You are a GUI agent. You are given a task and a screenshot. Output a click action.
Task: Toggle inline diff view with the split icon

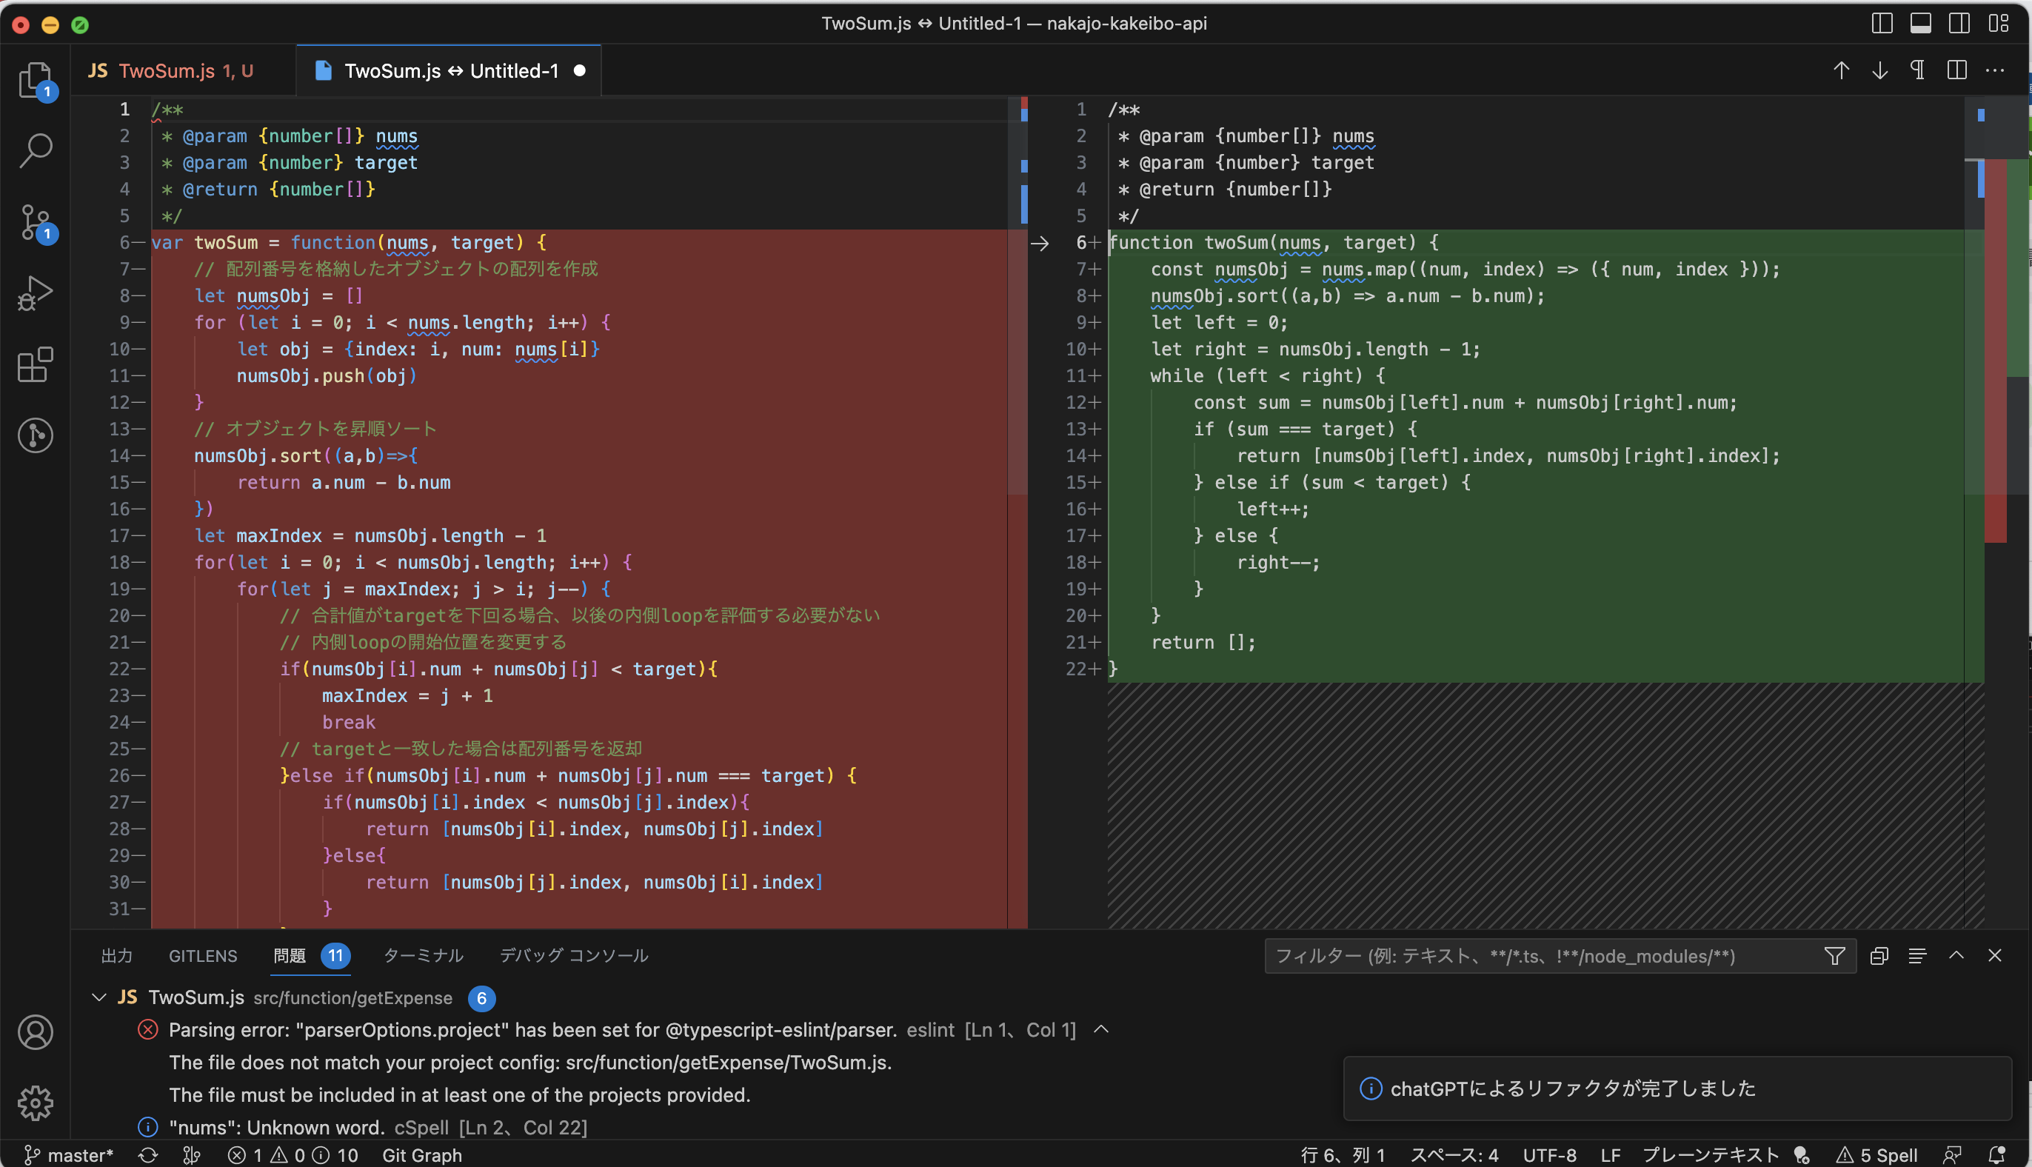click(x=1956, y=70)
